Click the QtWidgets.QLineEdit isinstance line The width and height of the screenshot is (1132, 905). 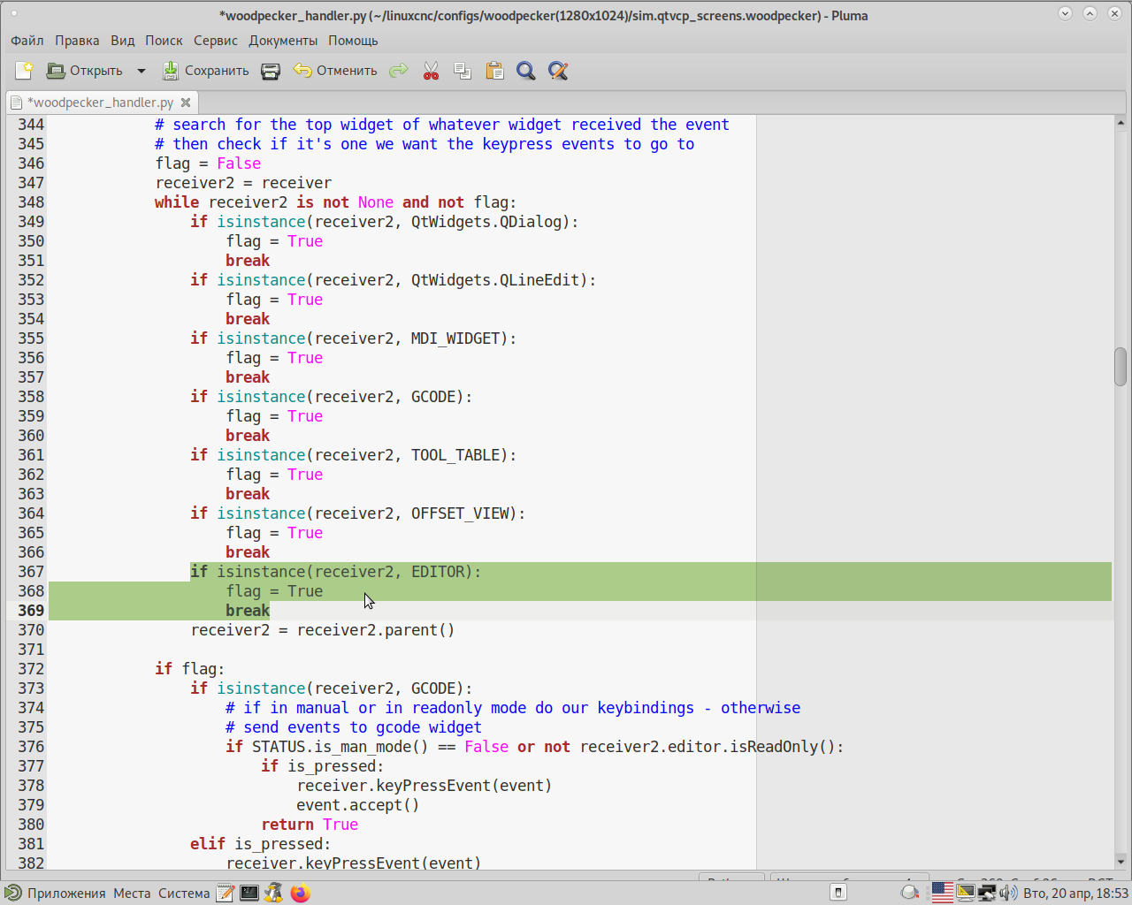pyautogui.click(x=394, y=280)
